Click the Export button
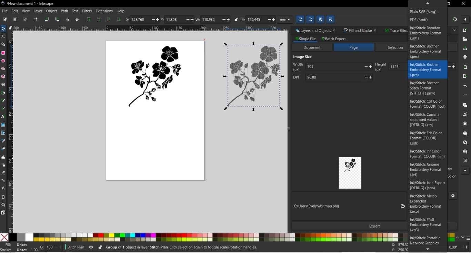 [x=374, y=226]
